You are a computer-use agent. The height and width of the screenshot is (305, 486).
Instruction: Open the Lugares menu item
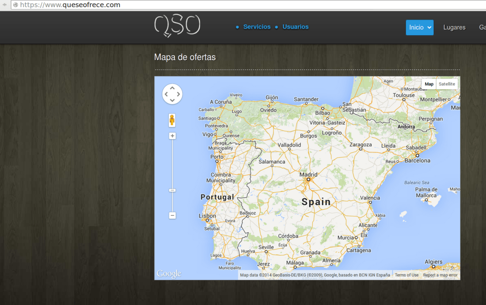(x=454, y=27)
